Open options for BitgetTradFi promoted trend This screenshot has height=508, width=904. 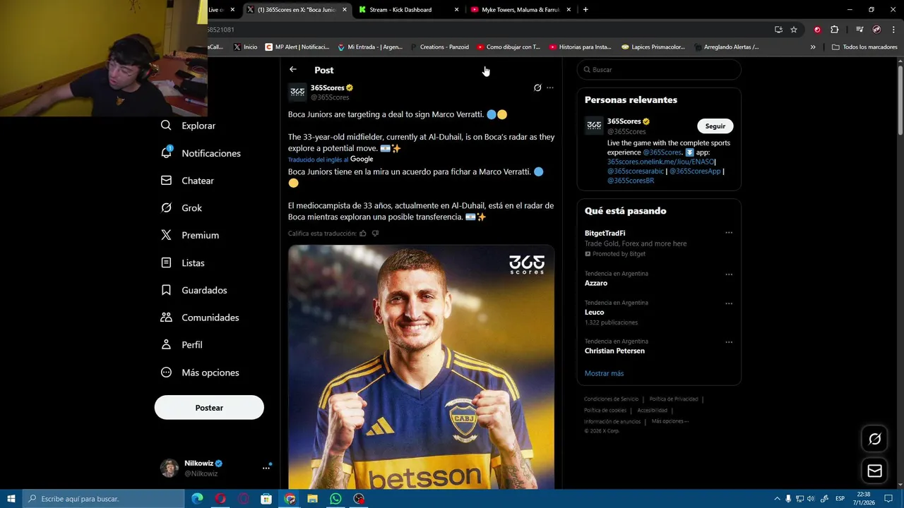[x=729, y=233]
